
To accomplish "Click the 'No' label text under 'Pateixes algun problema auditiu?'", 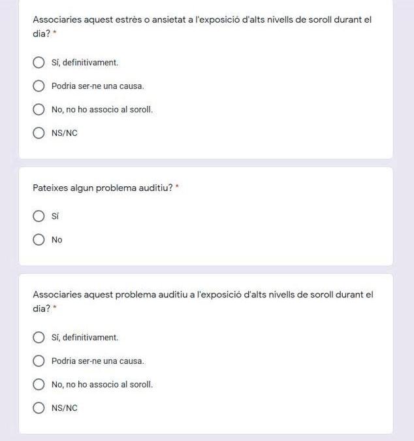I will click(x=57, y=240).
